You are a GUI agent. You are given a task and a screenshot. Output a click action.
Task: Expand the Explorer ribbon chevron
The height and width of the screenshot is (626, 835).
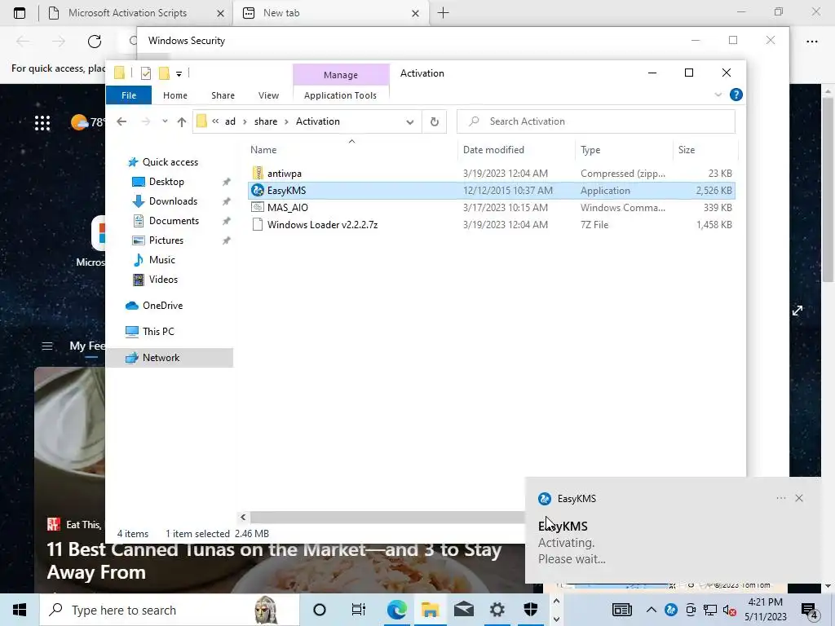tap(718, 95)
